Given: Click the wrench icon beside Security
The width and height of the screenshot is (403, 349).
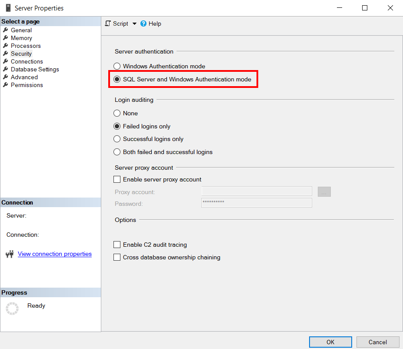Looking at the screenshot, I should coord(5,54).
